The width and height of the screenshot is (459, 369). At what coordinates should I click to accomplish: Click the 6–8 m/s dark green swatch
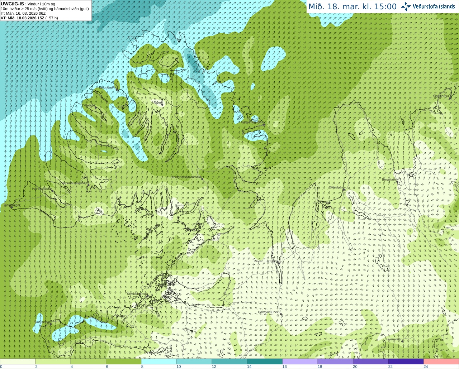[x=123, y=361]
